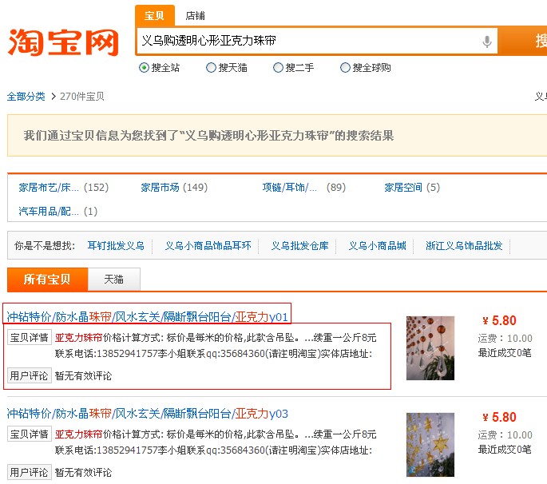
Task: Select the 所有宝贝 tab
Action: coord(47,280)
